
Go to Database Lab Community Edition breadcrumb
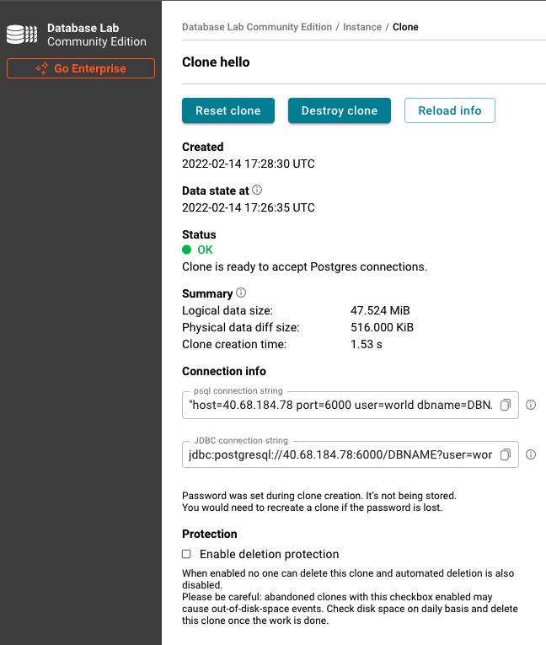(x=257, y=27)
